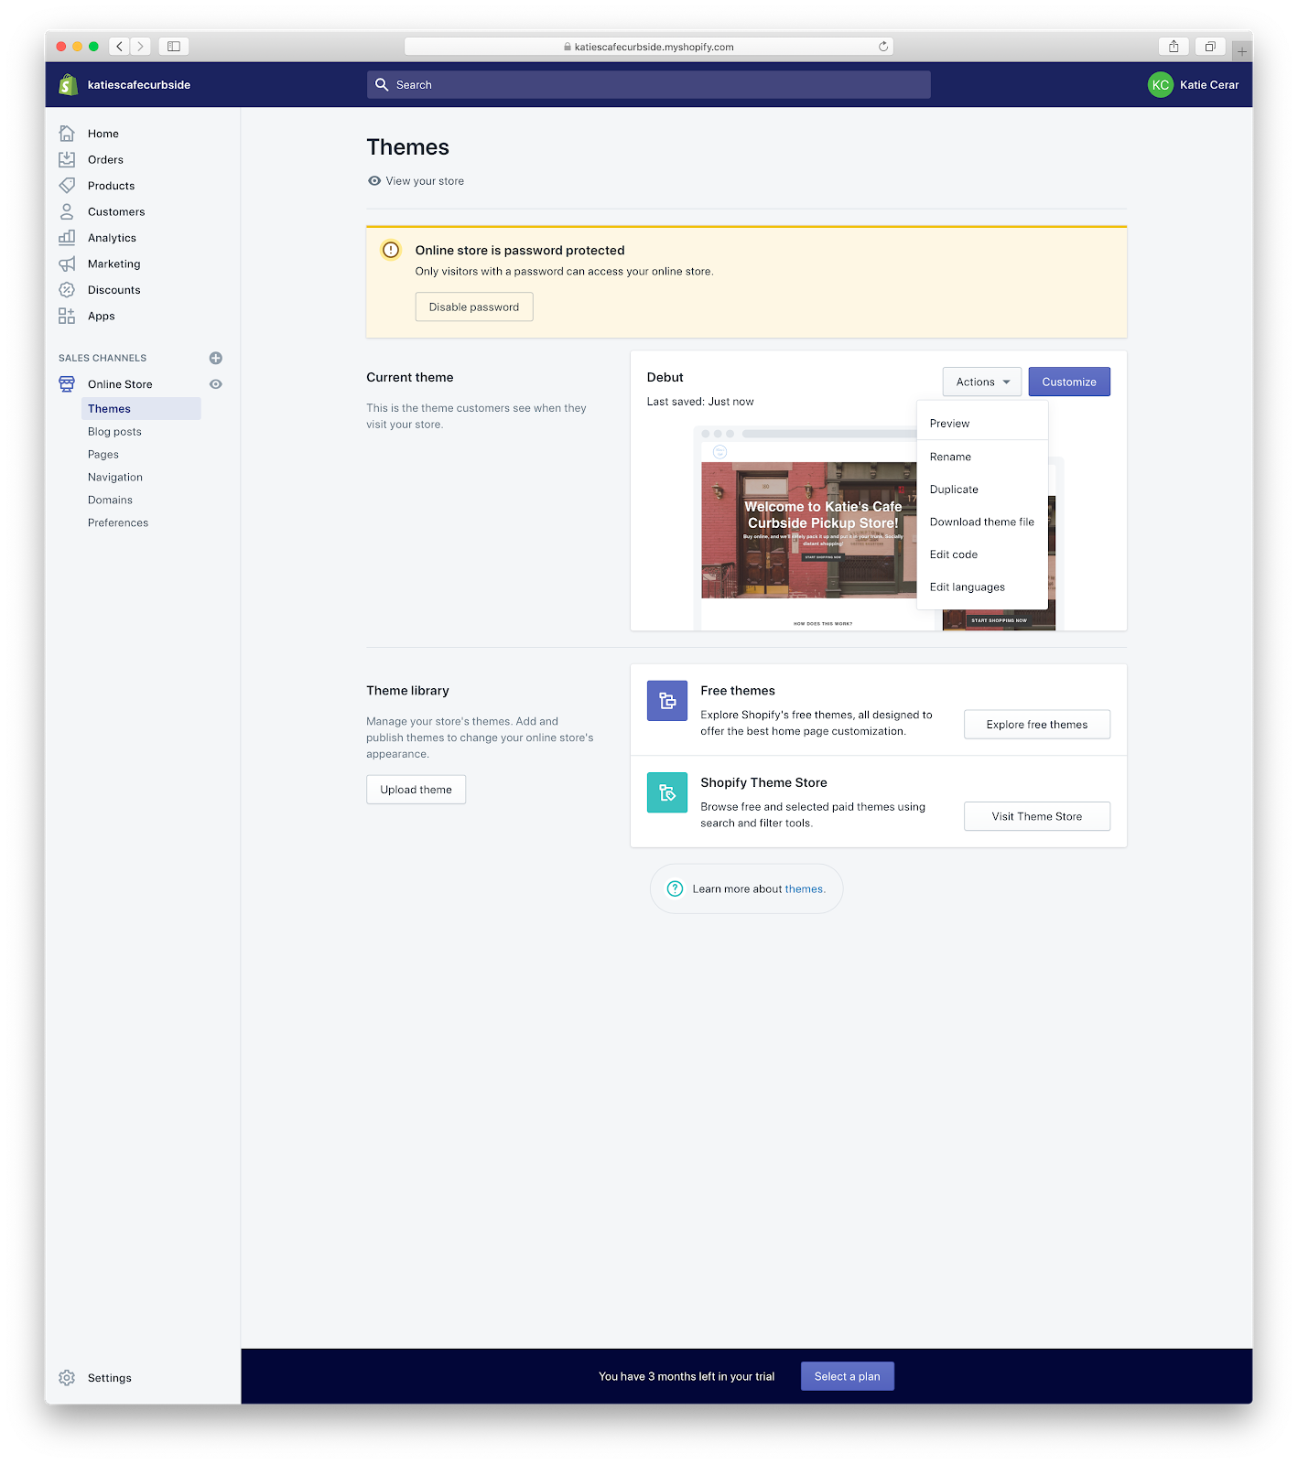Reload the page in Safari
The width and height of the screenshot is (1298, 1464).
click(883, 47)
